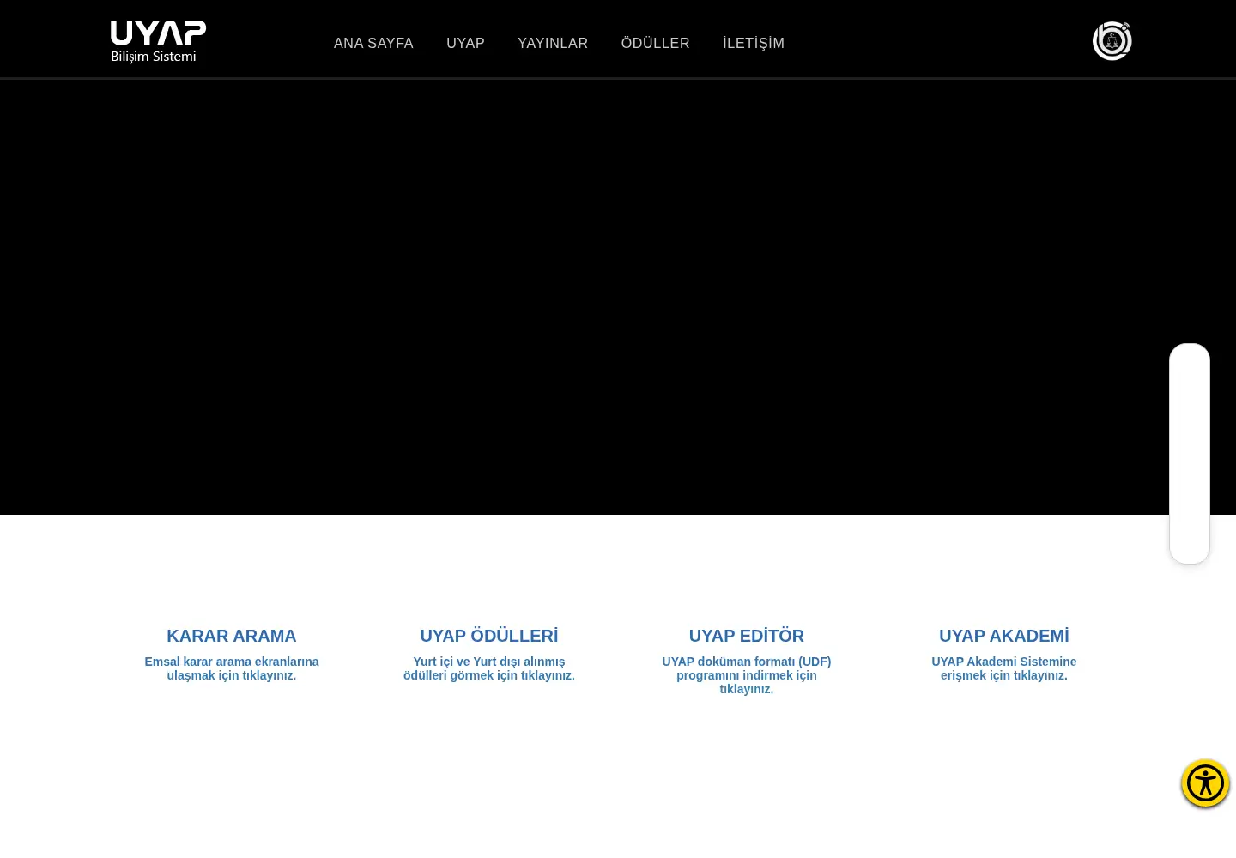The height and width of the screenshot is (858, 1236).
Task: Click the Ministry of Justice emblem icon
Action: (x=1112, y=41)
